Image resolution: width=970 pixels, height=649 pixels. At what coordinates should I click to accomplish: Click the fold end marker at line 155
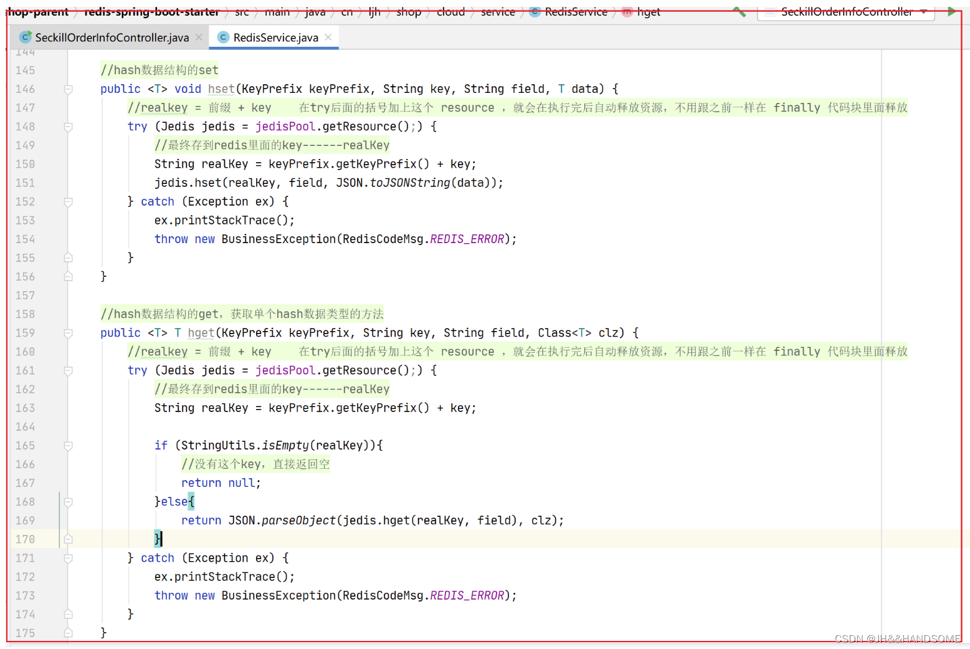click(x=69, y=257)
